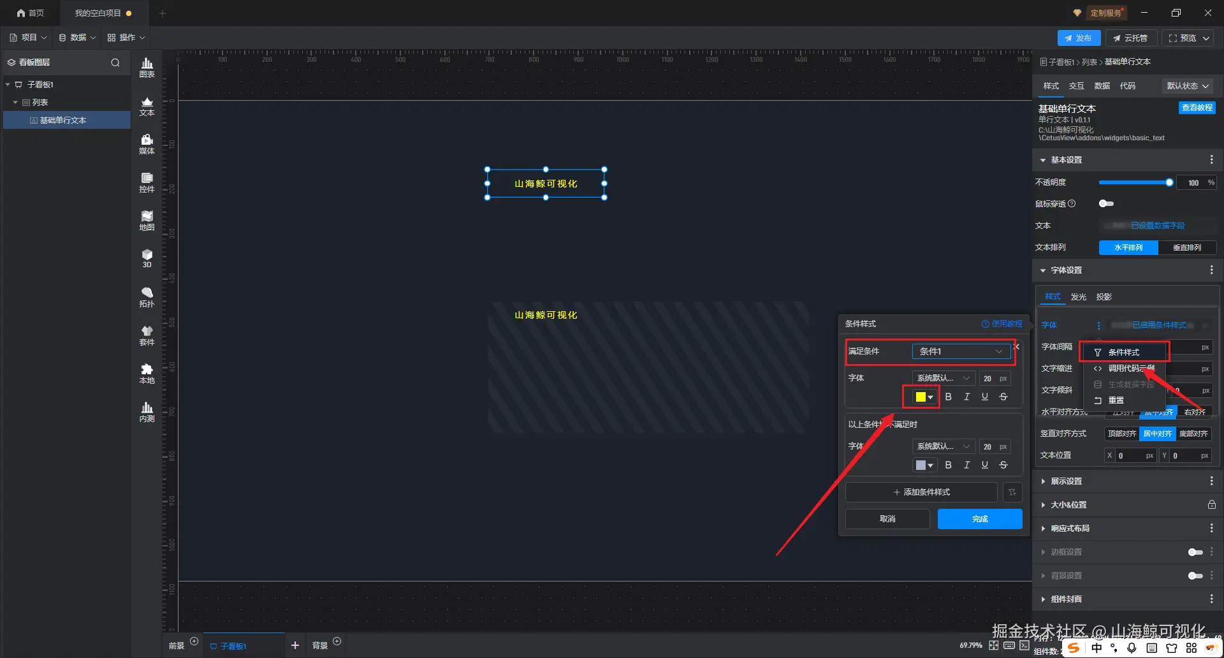Select 水平排列 text arrangement
This screenshot has height=658, width=1224.
(x=1128, y=247)
